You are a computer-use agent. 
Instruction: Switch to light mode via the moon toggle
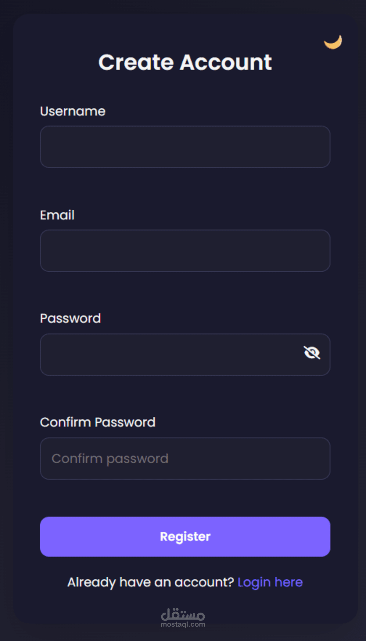[333, 42]
